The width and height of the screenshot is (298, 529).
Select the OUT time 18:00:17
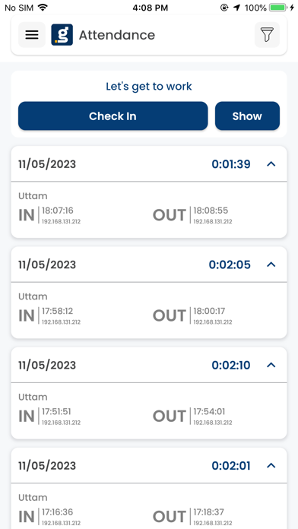209,311
